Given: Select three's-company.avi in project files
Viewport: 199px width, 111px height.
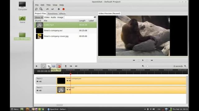Looking at the screenshot, I should click(66, 31).
